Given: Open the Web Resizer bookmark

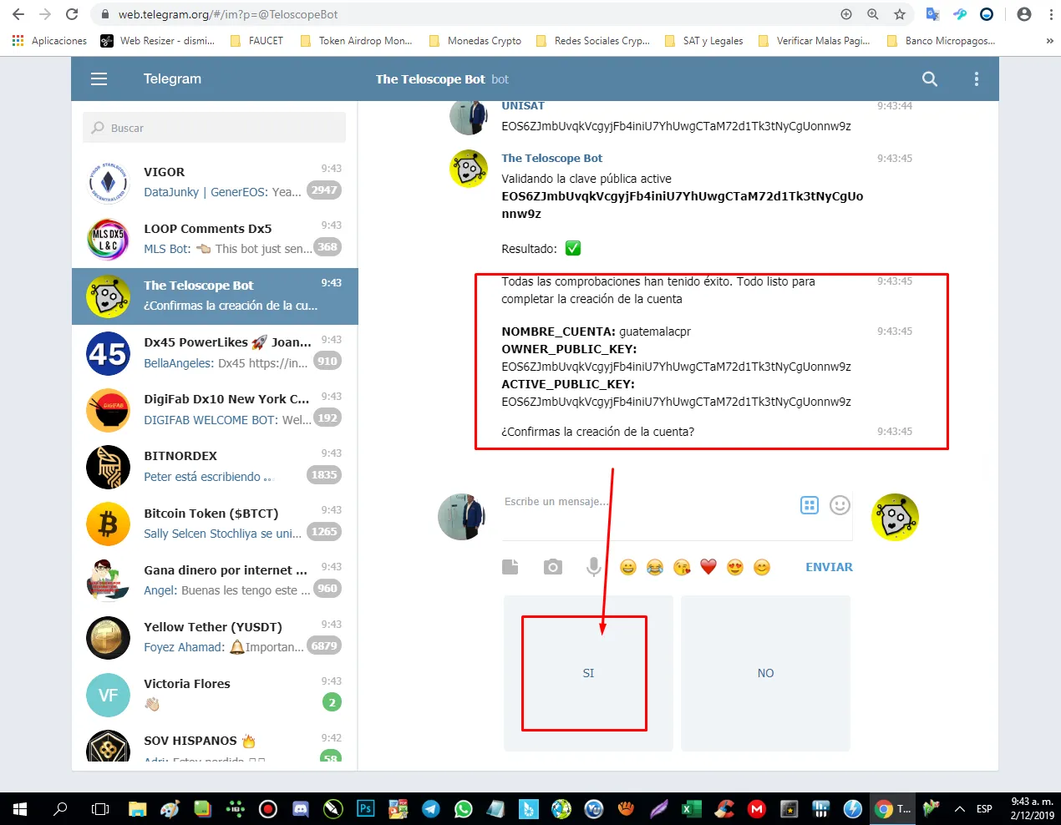Looking at the screenshot, I should coord(158,40).
